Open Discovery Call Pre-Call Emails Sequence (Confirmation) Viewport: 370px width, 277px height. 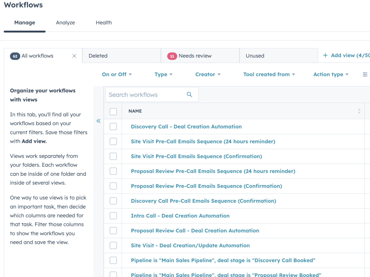pyautogui.click(x=203, y=201)
